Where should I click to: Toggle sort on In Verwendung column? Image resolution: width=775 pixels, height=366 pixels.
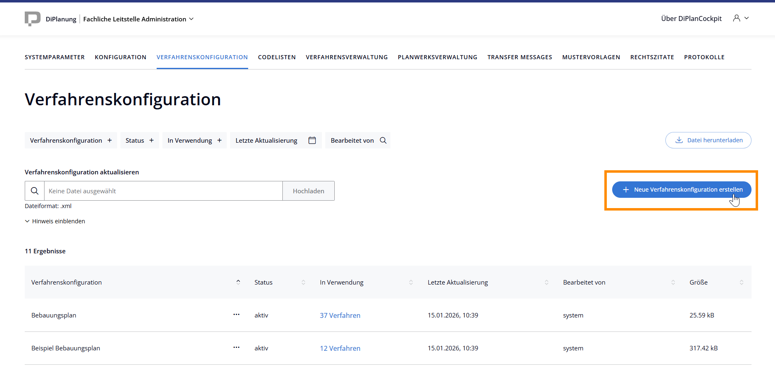coord(411,282)
